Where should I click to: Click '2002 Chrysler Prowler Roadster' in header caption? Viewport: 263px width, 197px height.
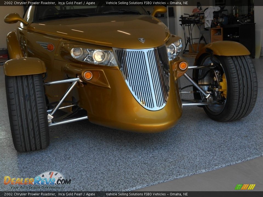[30, 3]
